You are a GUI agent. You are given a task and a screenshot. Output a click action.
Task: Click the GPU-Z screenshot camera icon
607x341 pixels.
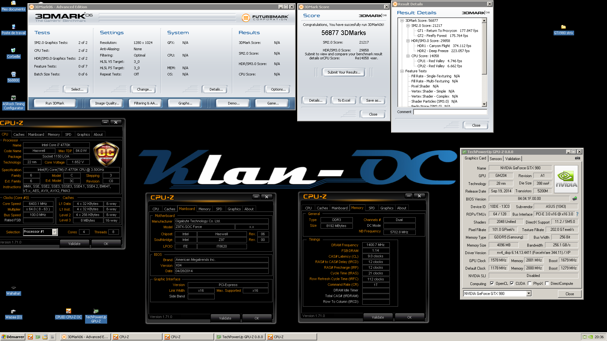(x=577, y=158)
